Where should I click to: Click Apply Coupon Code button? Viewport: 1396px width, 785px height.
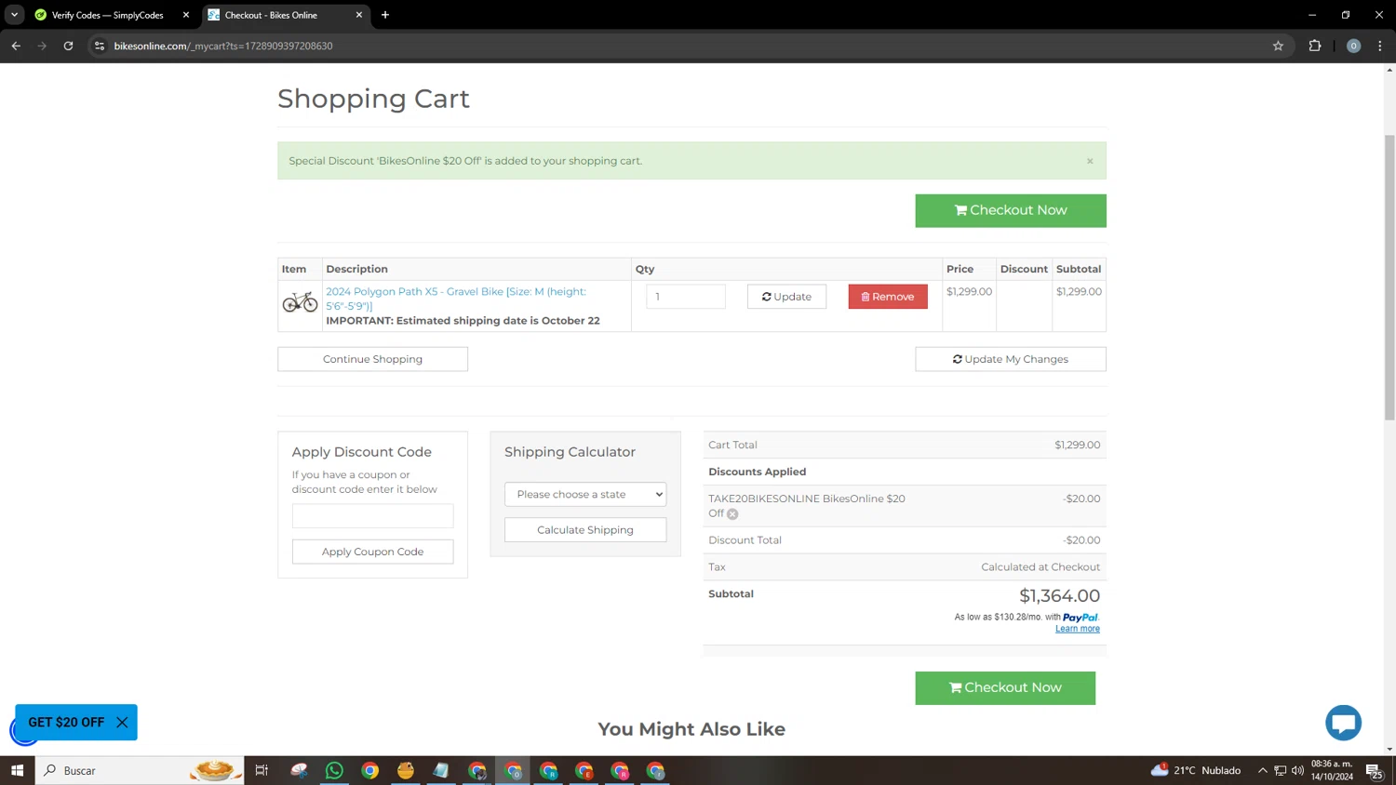pos(372,552)
